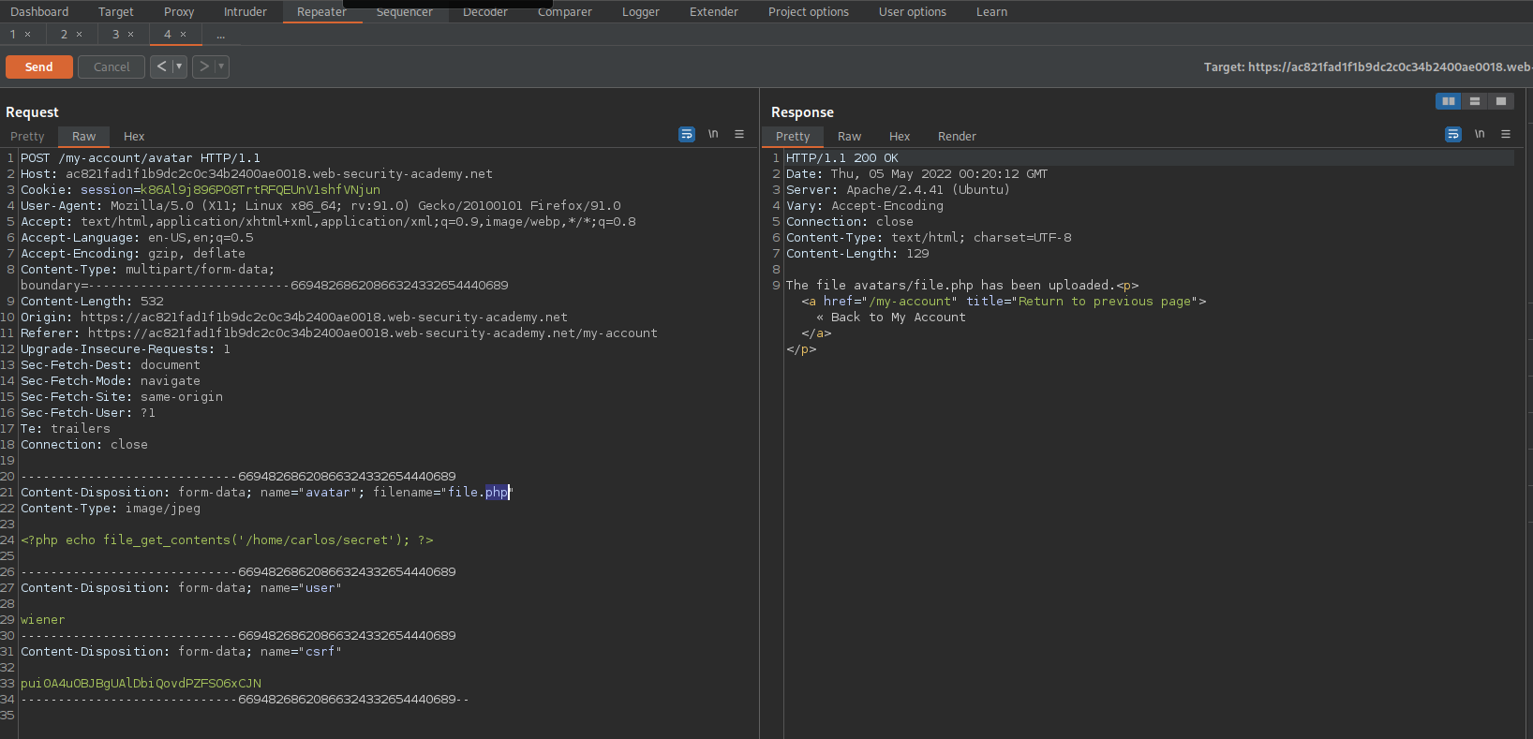Select Repeater sub-tab 2
The width and height of the screenshot is (1533, 739).
click(x=65, y=35)
